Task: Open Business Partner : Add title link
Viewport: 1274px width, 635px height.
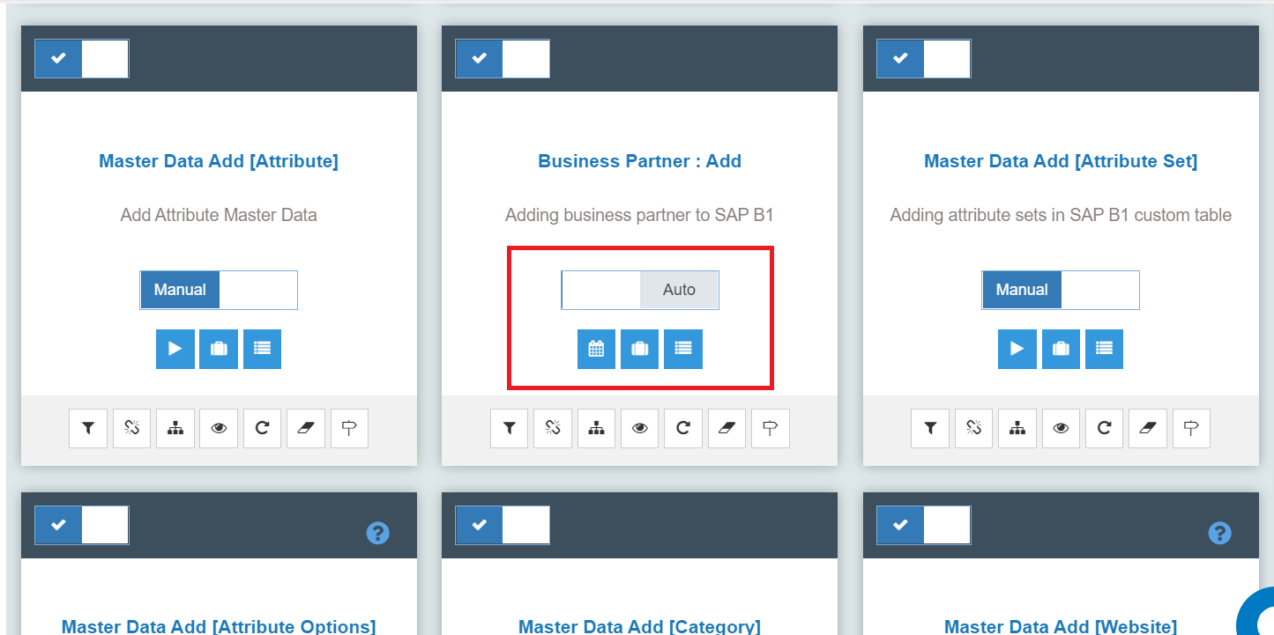Action: coord(639,161)
